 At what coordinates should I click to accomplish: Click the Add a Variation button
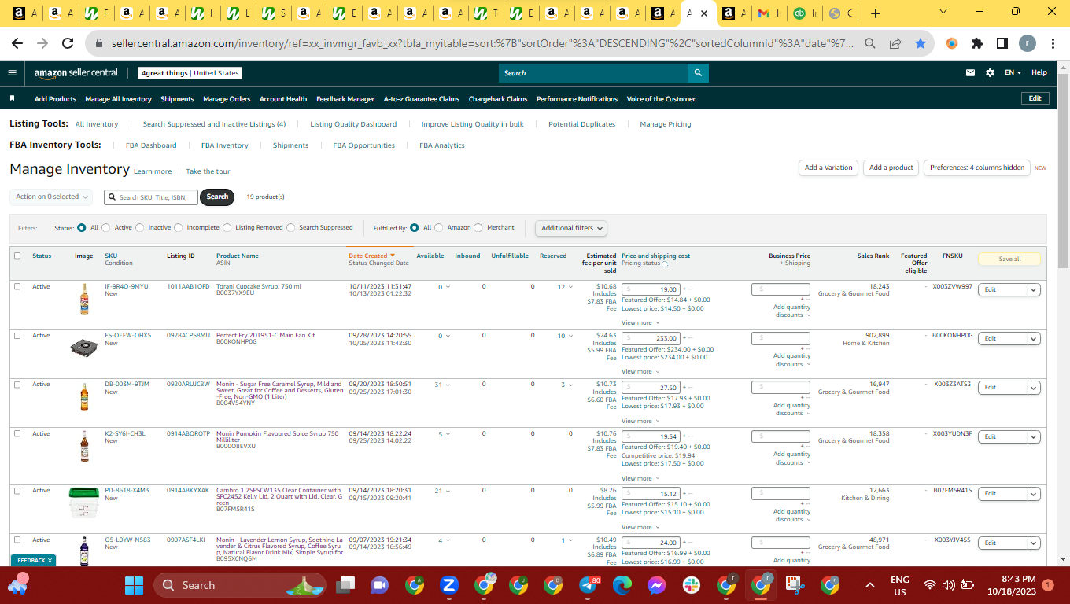[x=828, y=168]
